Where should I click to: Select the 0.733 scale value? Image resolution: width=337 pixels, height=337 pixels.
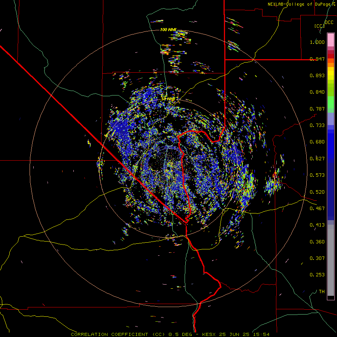(317, 125)
